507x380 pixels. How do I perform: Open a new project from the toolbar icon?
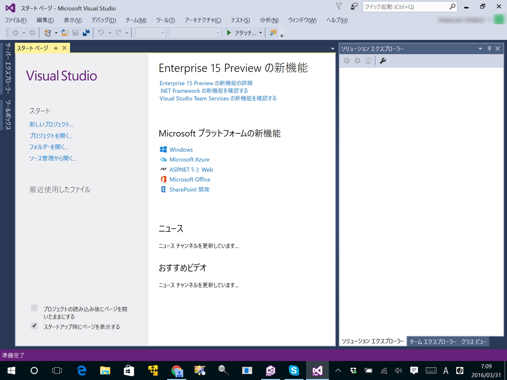tap(48, 33)
